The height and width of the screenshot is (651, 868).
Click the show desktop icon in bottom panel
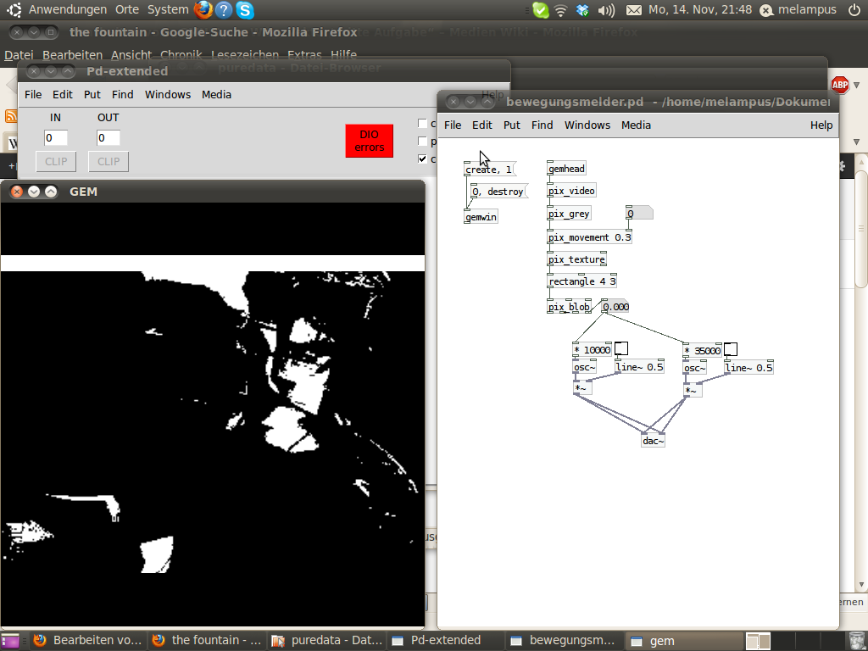tap(9, 641)
